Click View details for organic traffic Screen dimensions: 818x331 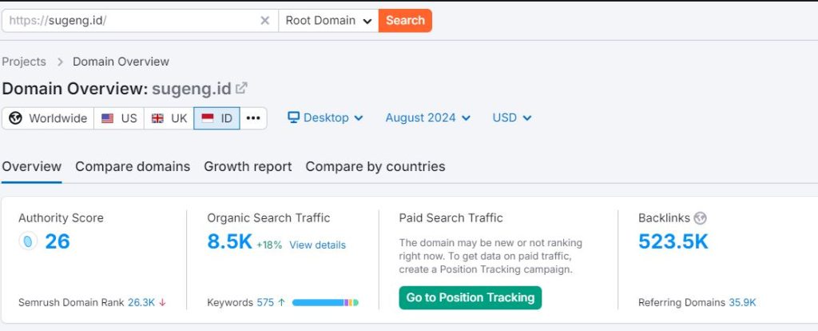318,245
